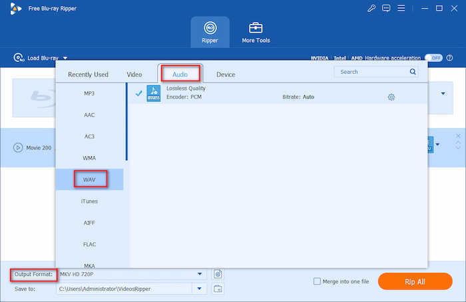
Task: Expand the Save to path dropdown
Action: point(200,289)
